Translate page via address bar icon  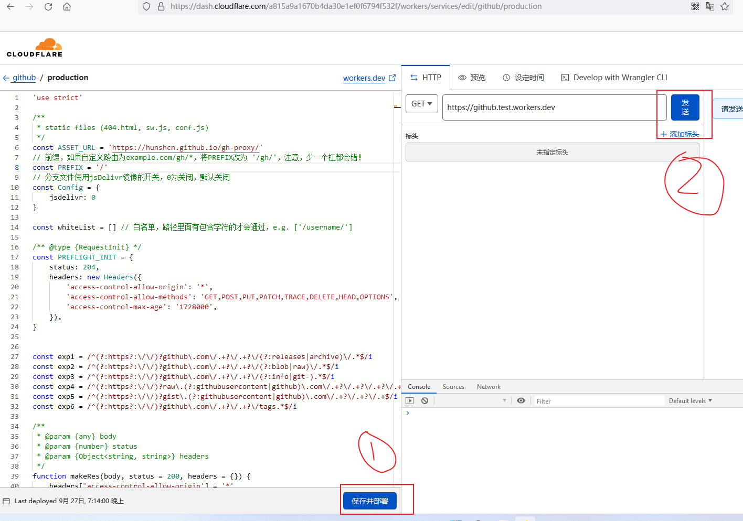pyautogui.click(x=710, y=6)
